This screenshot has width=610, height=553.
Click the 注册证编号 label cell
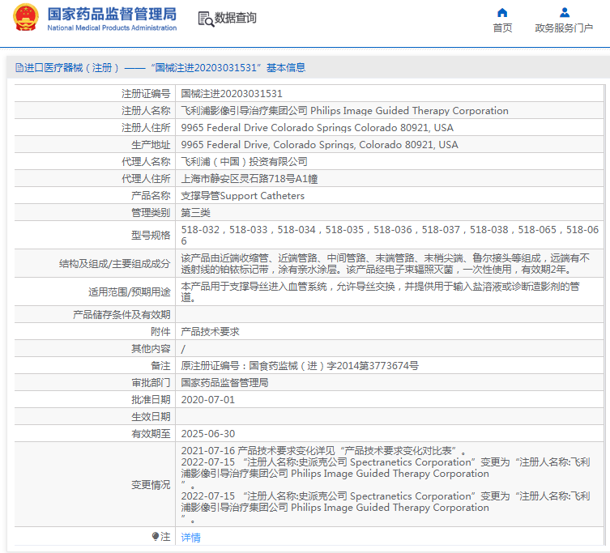click(x=95, y=94)
